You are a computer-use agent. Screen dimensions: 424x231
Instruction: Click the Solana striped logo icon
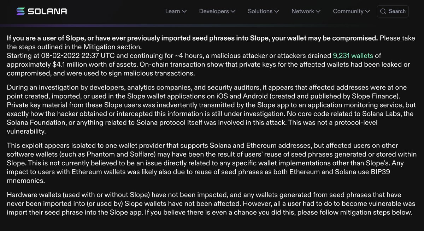coord(21,11)
